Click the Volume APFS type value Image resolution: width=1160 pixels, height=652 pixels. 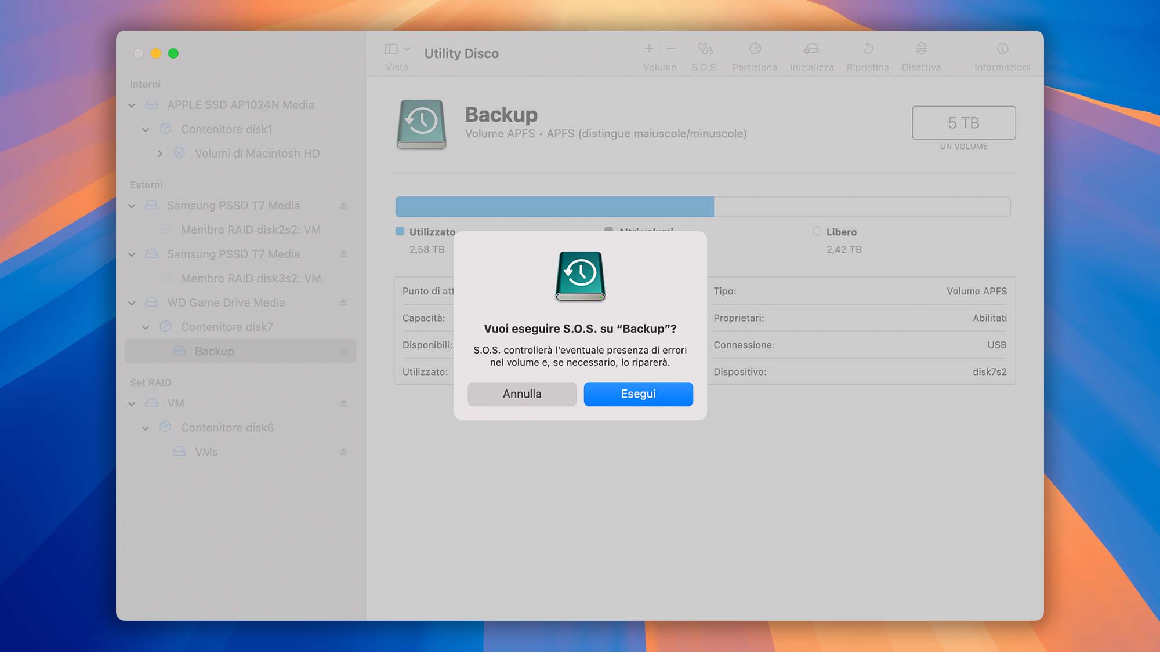tap(977, 292)
